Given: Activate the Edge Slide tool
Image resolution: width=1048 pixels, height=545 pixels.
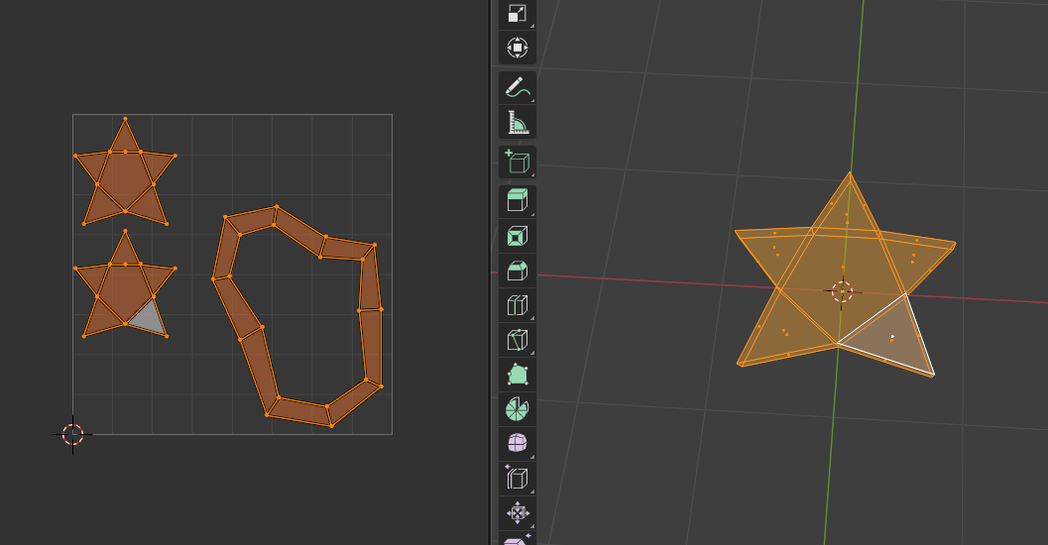Looking at the screenshot, I should click(x=517, y=478).
